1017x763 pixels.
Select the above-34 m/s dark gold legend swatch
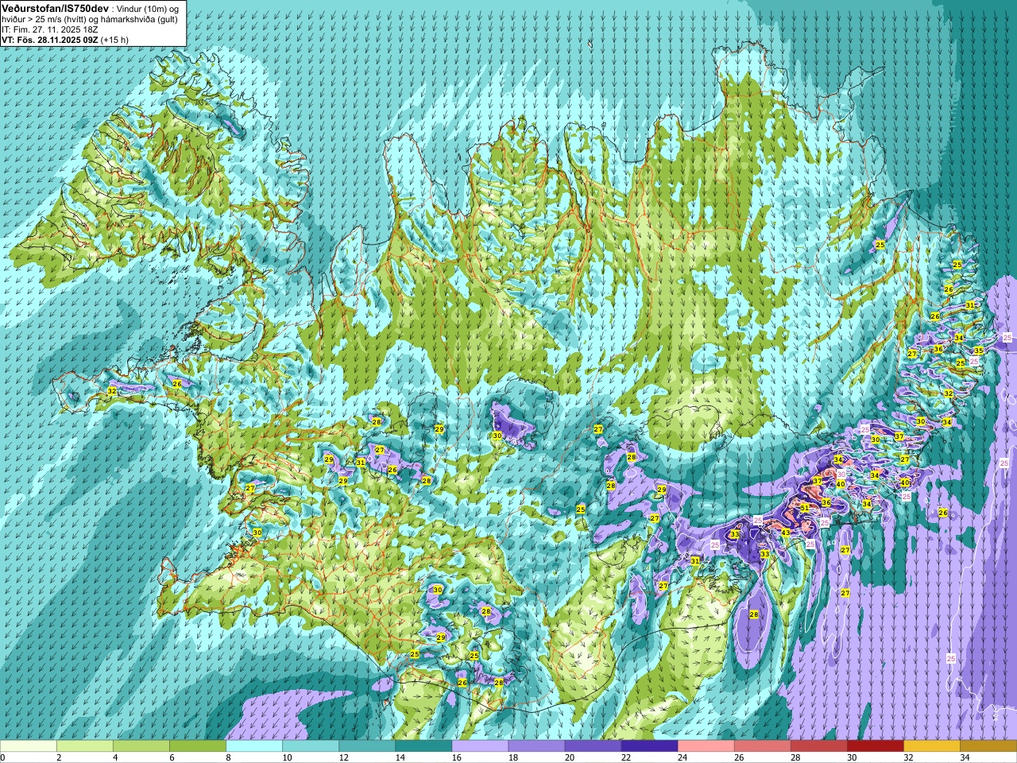point(988,746)
